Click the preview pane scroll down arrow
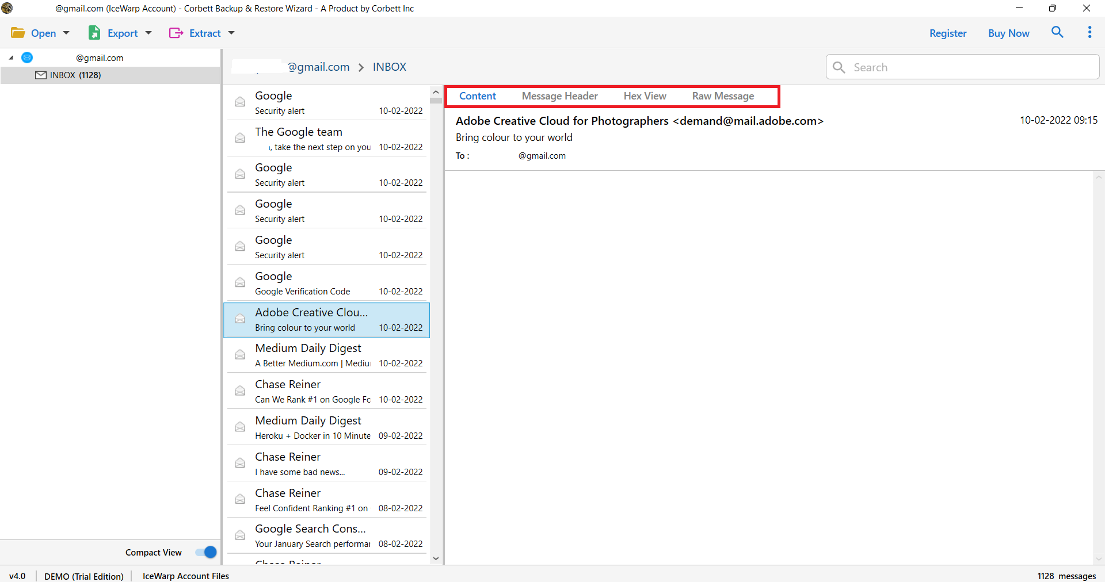Screen dimensions: 1105x582 [x=1099, y=559]
